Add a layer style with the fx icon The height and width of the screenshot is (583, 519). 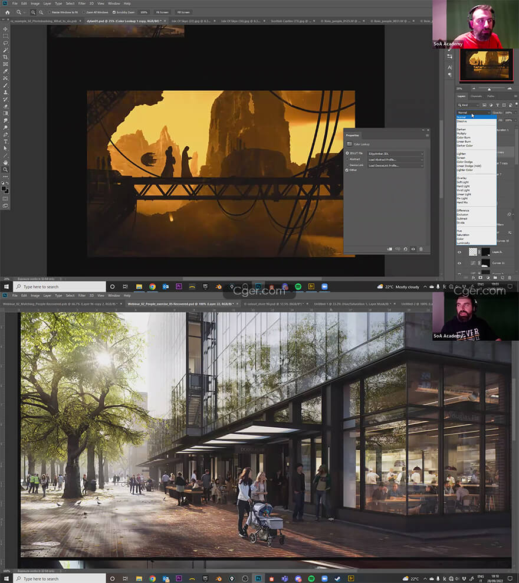tap(474, 277)
